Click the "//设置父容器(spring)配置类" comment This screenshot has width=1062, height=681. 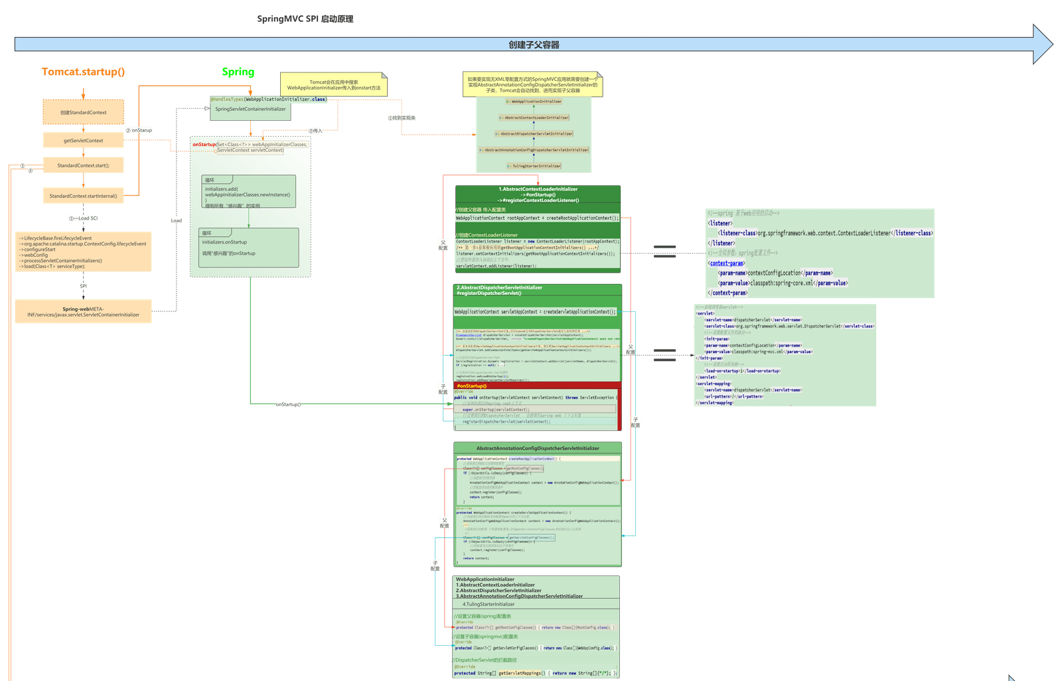(x=482, y=616)
